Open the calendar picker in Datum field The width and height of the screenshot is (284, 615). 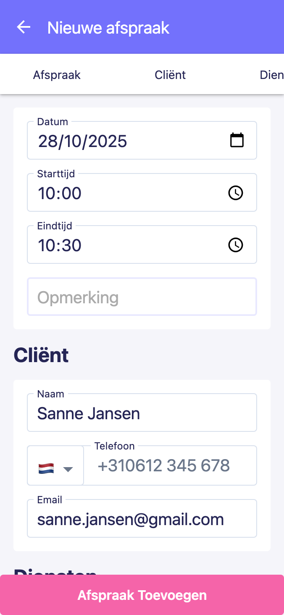pyautogui.click(x=237, y=140)
